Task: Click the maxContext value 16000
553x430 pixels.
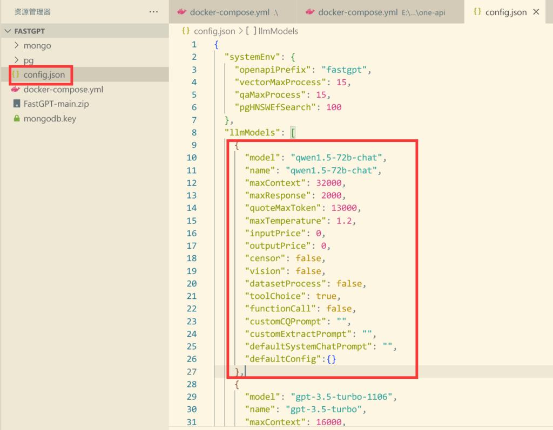Action: click(x=329, y=422)
